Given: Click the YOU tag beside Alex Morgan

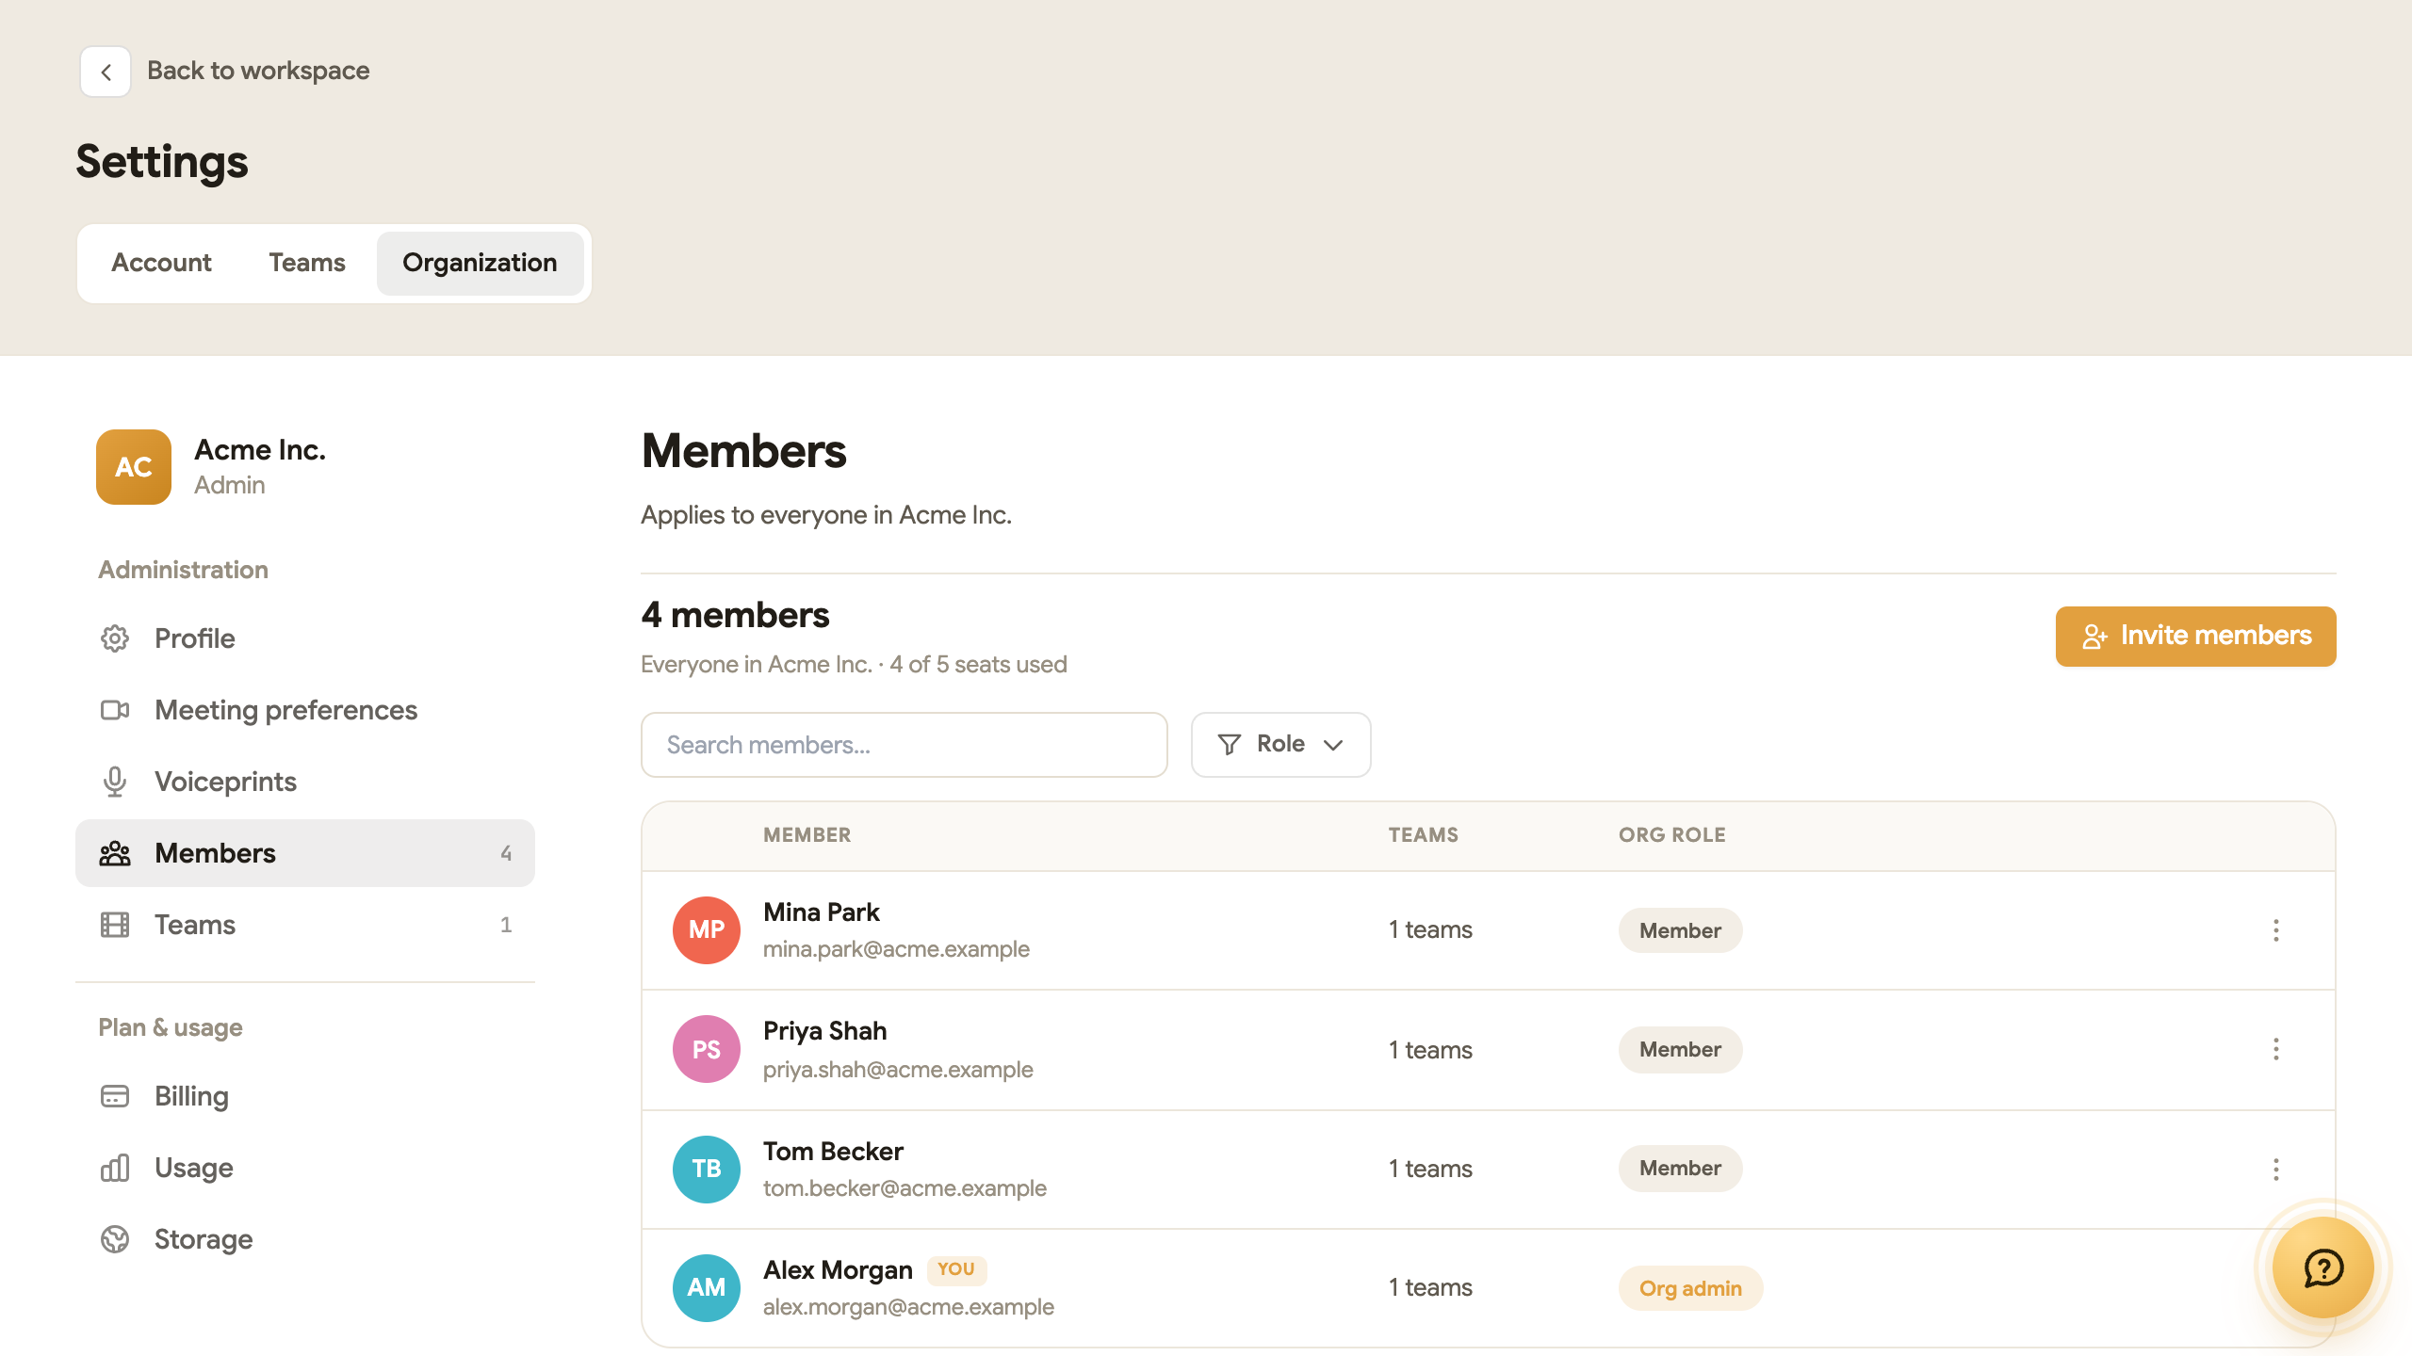Looking at the screenshot, I should tap(956, 1269).
